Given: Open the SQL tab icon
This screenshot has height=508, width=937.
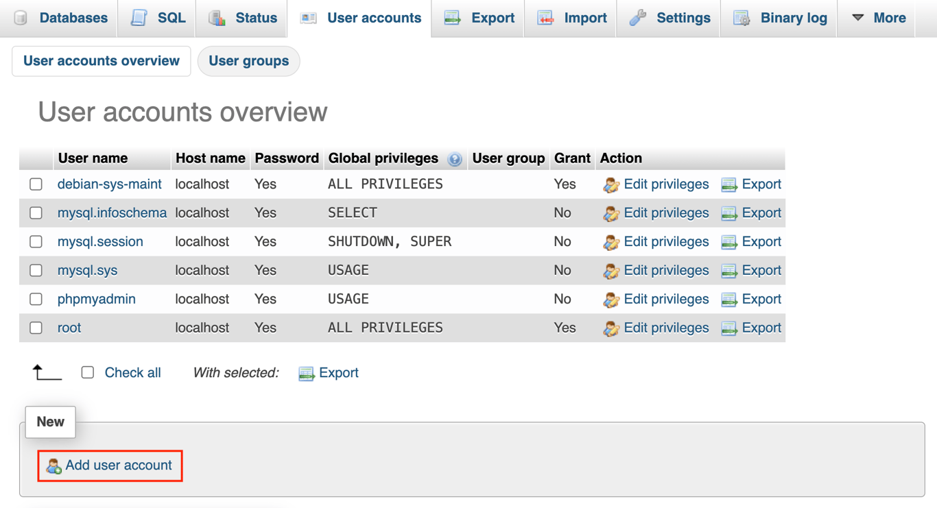Looking at the screenshot, I should coord(139,18).
